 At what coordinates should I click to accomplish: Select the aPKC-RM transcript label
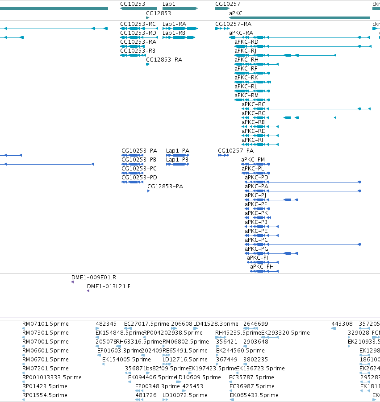246,95
